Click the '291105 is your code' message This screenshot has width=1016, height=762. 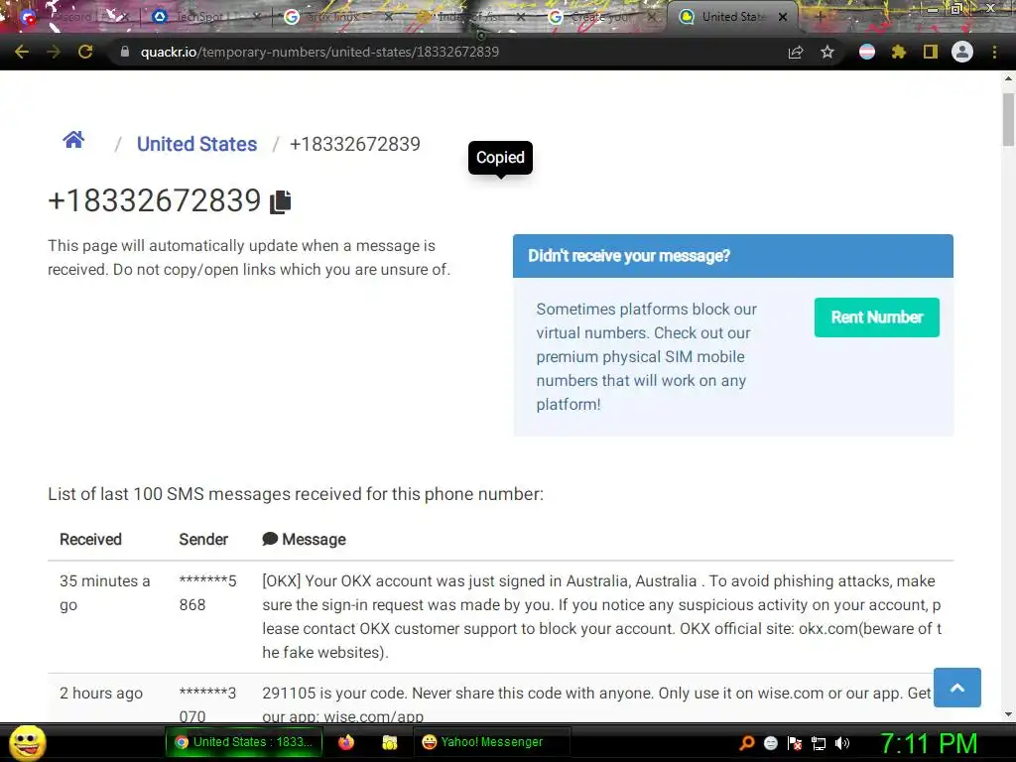(596, 704)
